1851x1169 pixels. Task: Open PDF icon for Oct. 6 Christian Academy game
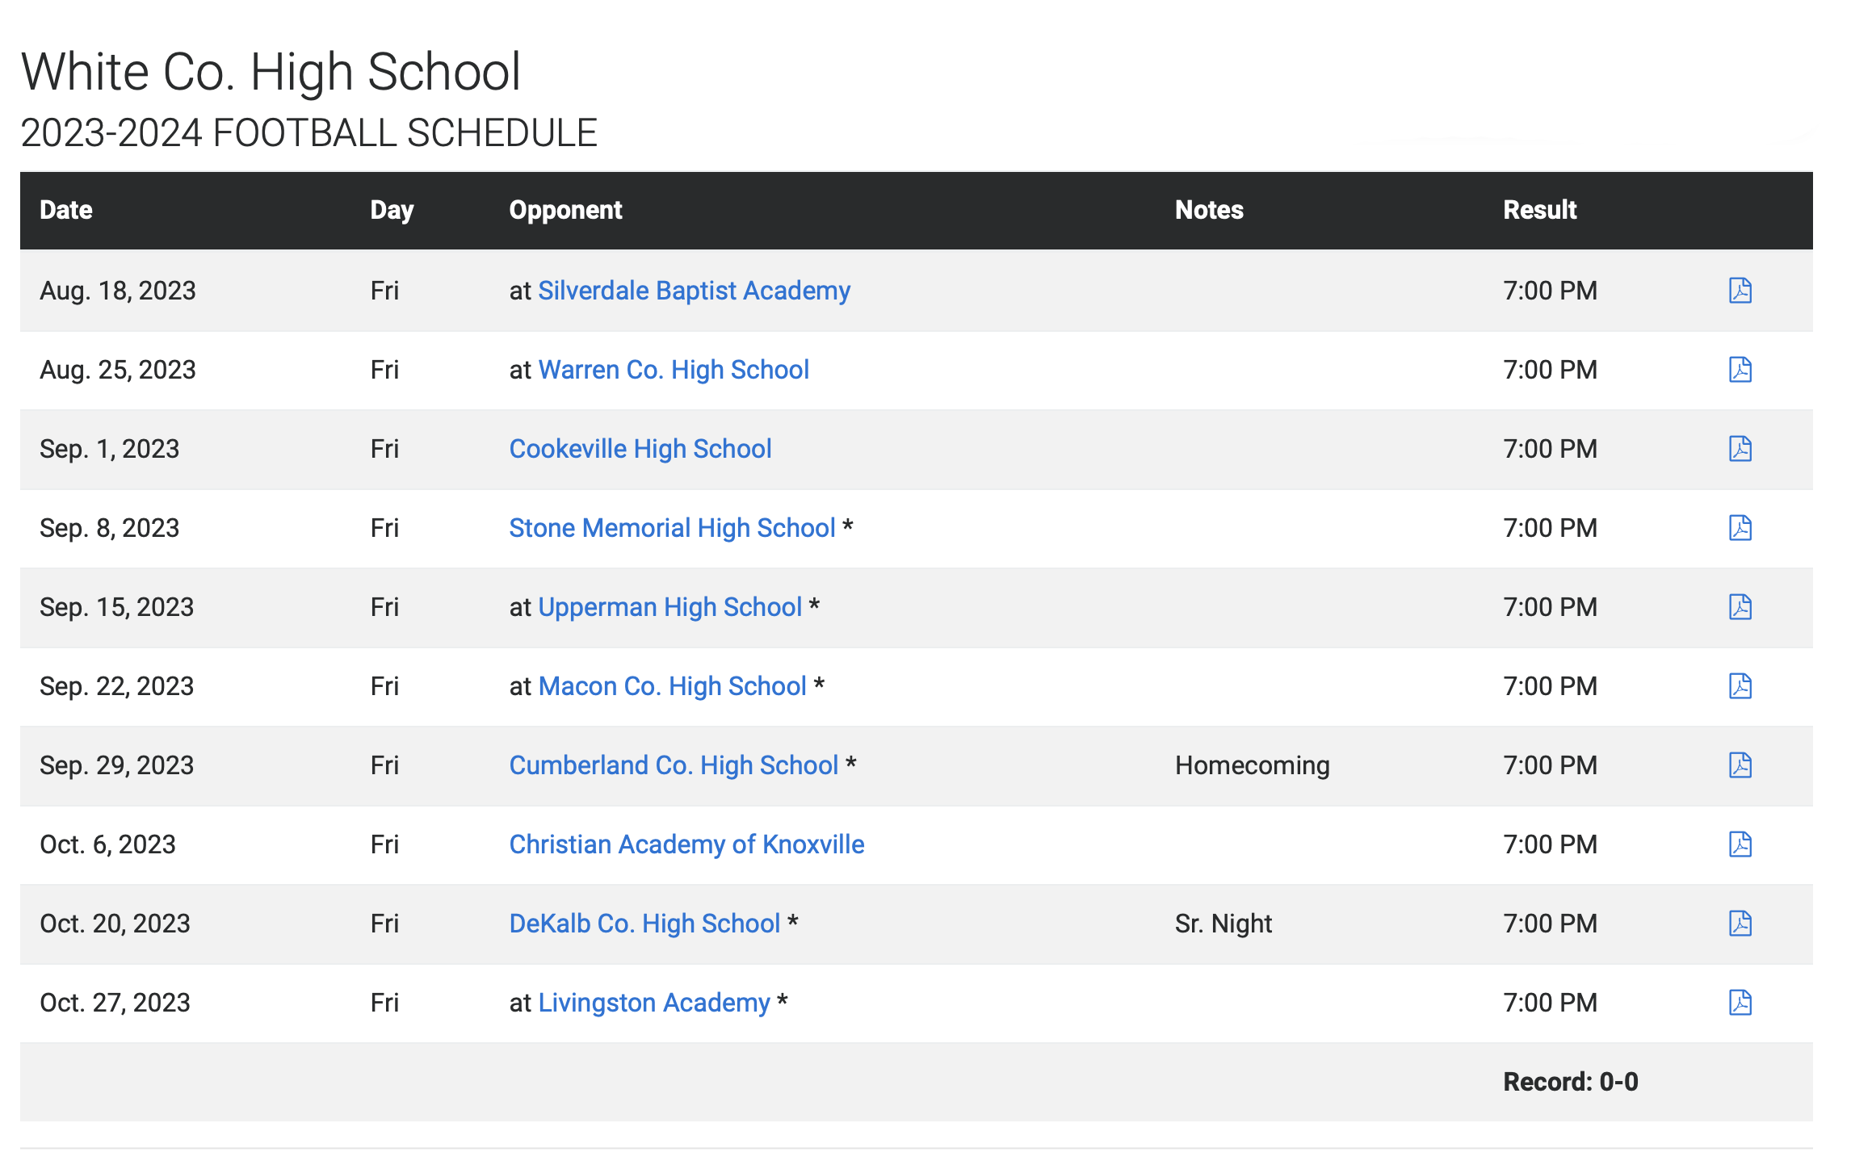tap(1740, 844)
